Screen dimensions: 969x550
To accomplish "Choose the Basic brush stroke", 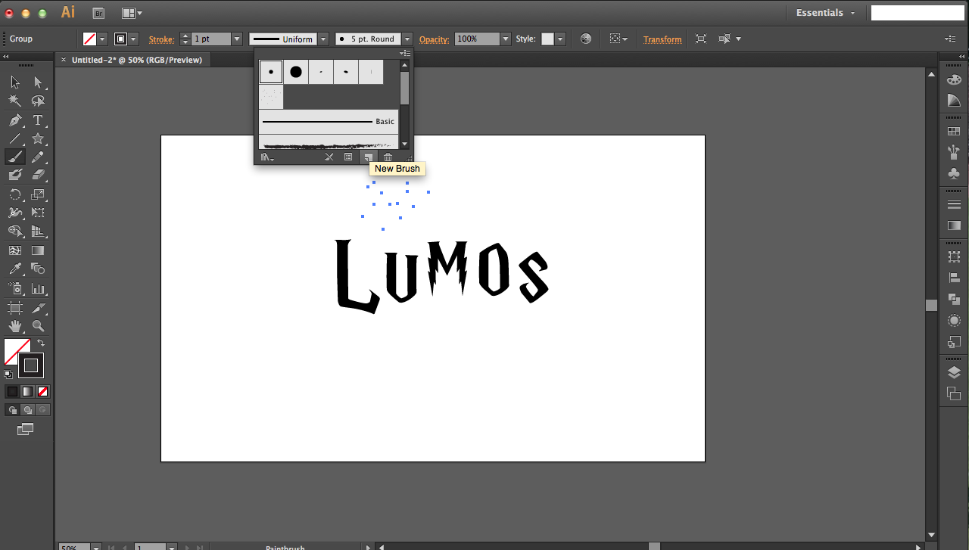I will (x=329, y=121).
